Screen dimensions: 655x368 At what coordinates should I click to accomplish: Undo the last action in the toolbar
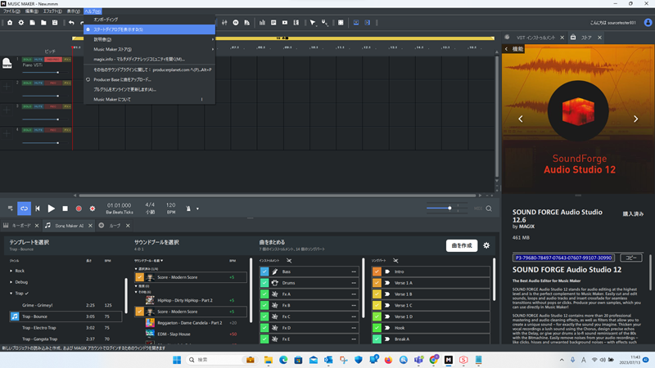click(x=71, y=23)
